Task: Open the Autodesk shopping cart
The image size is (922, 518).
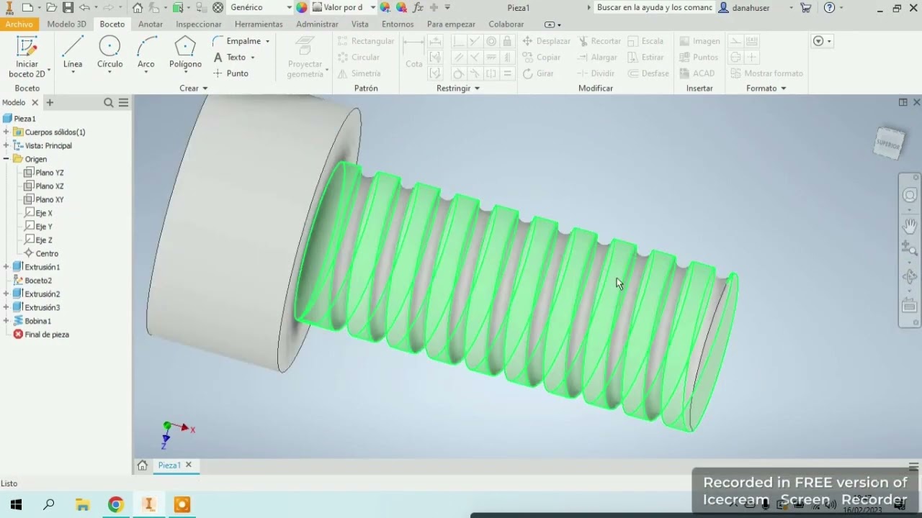Action: coord(806,7)
